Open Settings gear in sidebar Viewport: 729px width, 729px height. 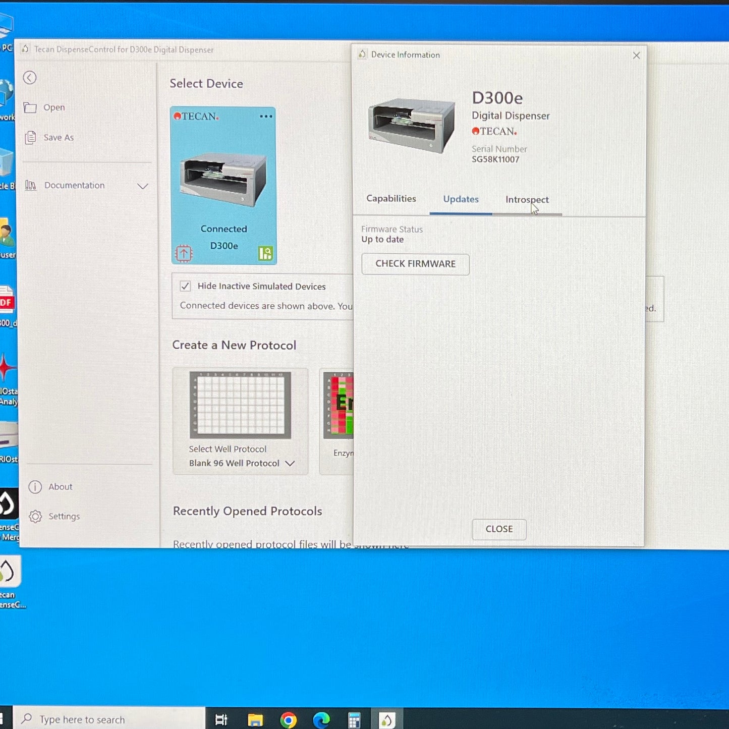click(35, 517)
